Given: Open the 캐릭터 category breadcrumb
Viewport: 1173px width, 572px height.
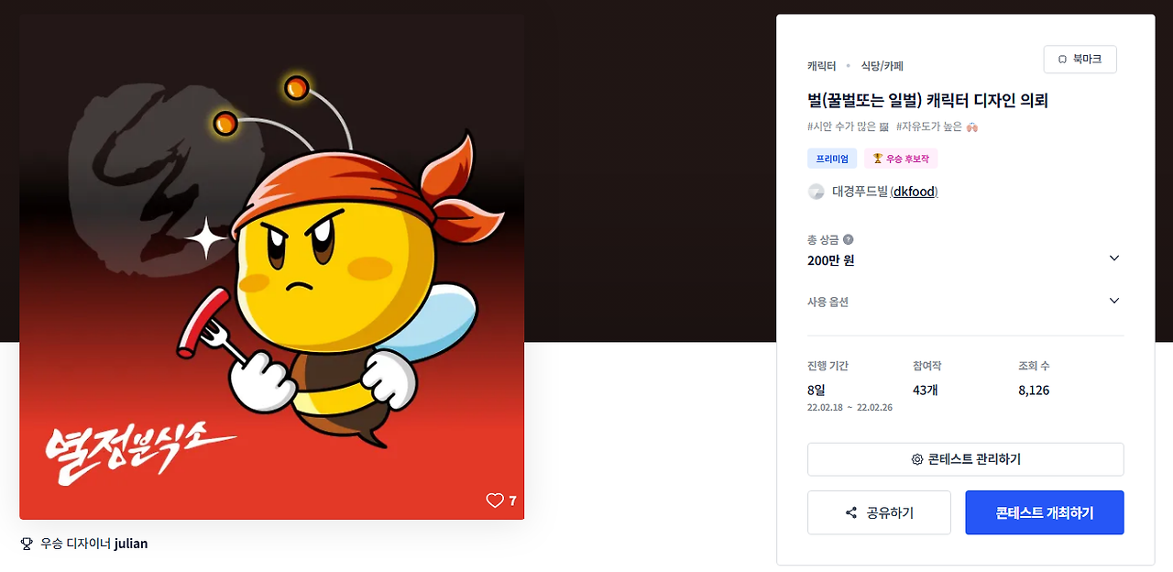Looking at the screenshot, I should (x=821, y=66).
